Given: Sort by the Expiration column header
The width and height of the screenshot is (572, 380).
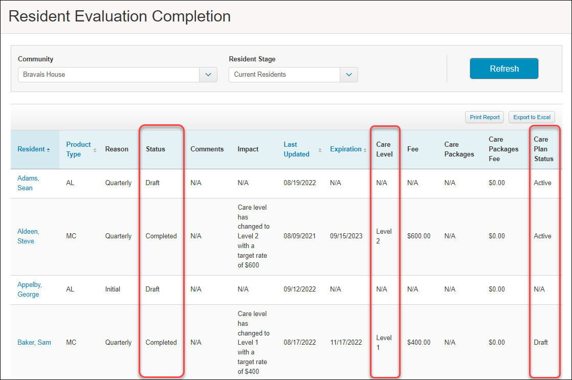Looking at the screenshot, I should click(345, 149).
